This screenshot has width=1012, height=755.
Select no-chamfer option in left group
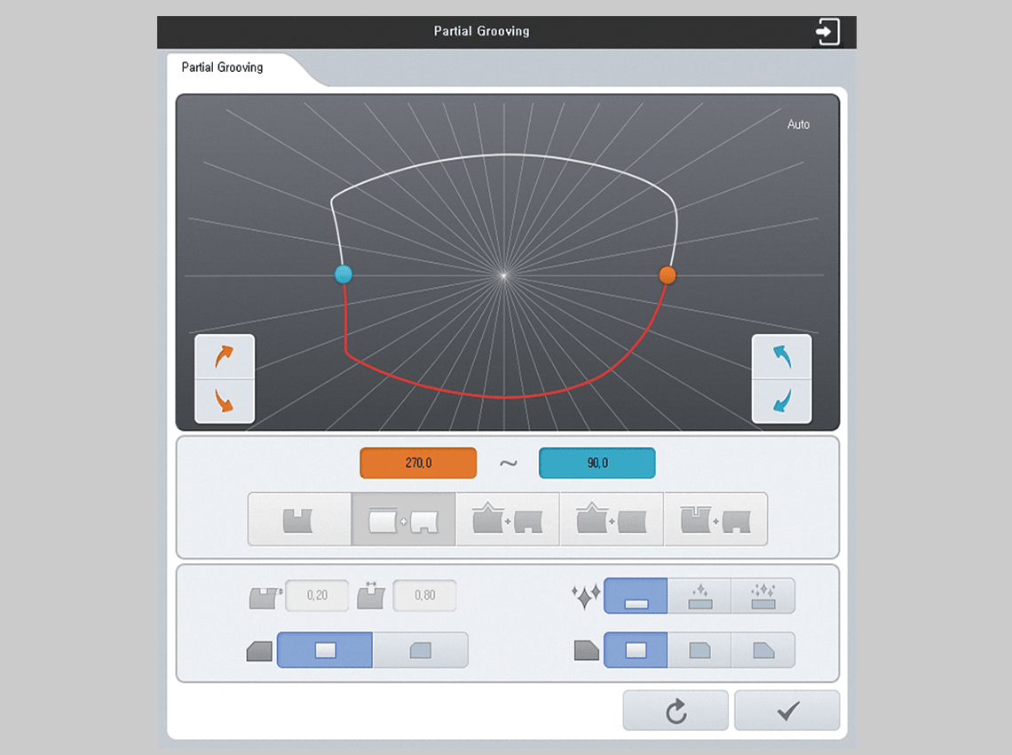click(325, 650)
